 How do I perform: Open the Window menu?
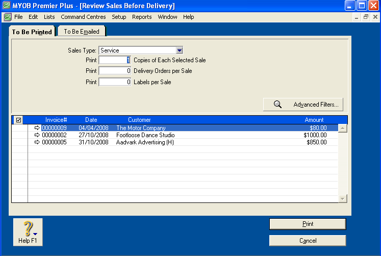pyautogui.click(x=167, y=17)
